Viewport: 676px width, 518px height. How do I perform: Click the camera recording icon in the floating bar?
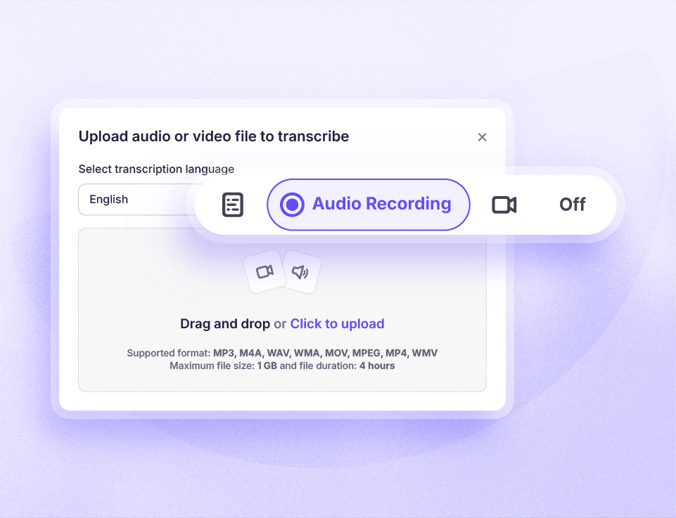504,204
